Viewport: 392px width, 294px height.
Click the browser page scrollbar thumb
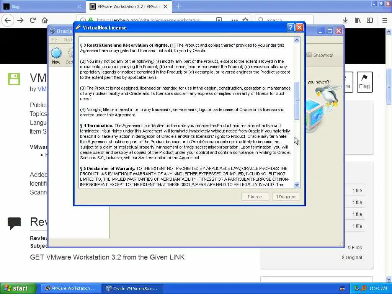(389, 86)
